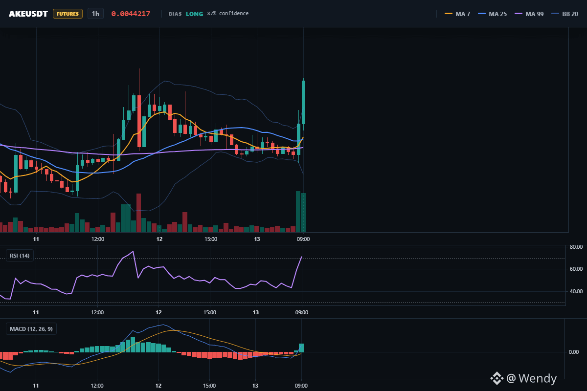Click the 09:00 time label below the price chart
This screenshot has width=587, height=391.
click(x=303, y=239)
